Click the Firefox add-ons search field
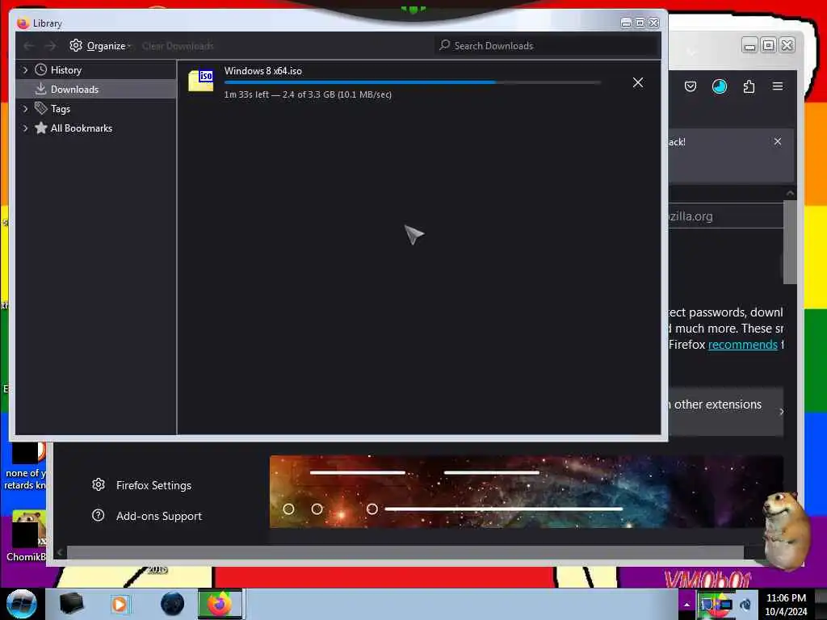 pyautogui.click(x=726, y=216)
